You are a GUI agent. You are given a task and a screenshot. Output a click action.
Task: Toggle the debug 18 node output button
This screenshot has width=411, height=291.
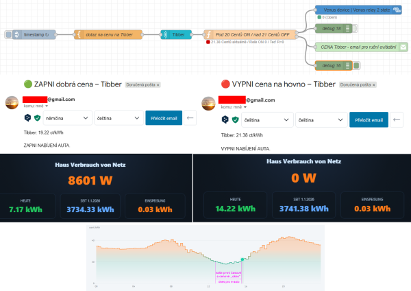click(x=355, y=28)
